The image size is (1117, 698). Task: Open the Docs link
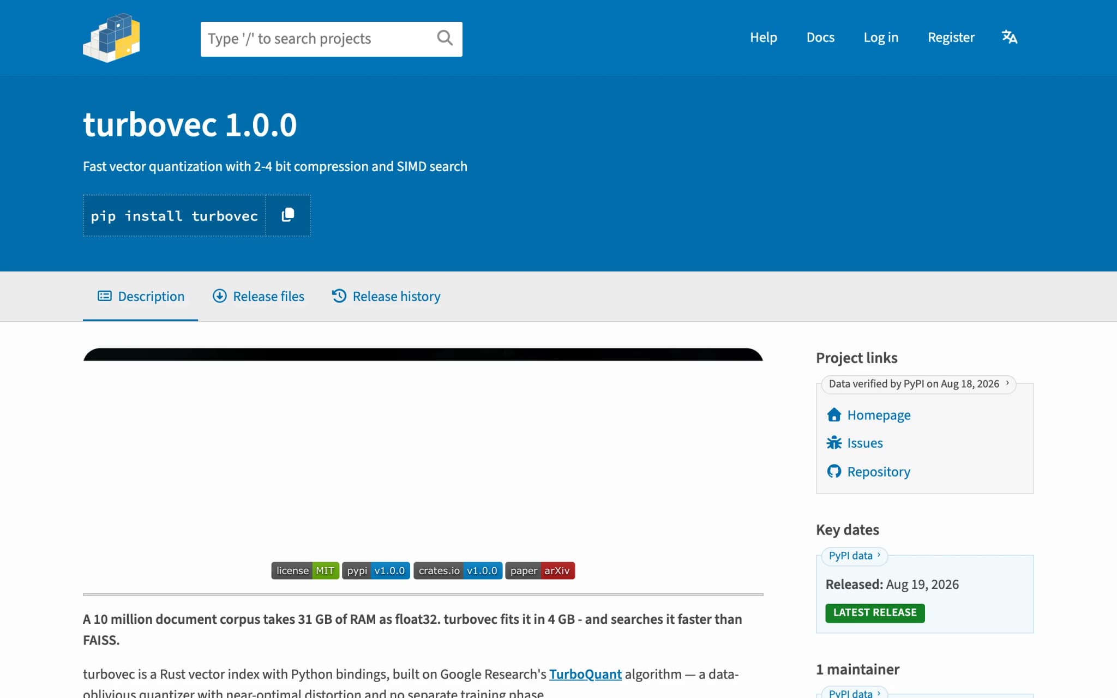coord(820,37)
